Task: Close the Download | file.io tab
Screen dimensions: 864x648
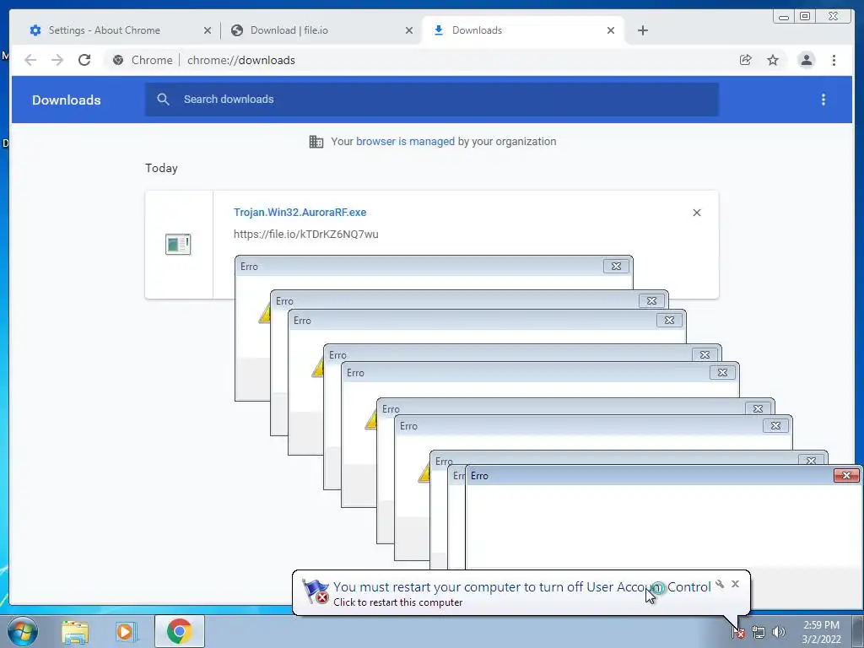Action: (x=409, y=30)
